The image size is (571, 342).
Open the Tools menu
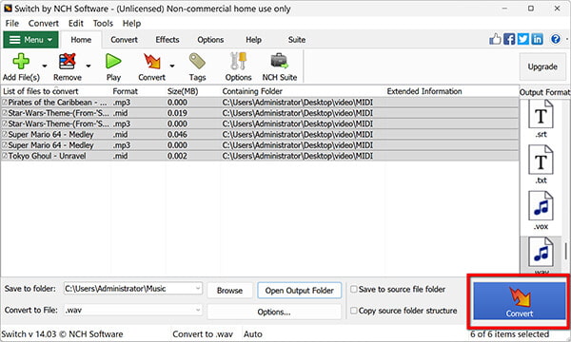[x=103, y=23]
